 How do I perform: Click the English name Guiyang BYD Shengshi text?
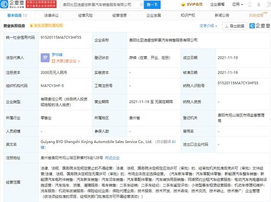(96, 142)
